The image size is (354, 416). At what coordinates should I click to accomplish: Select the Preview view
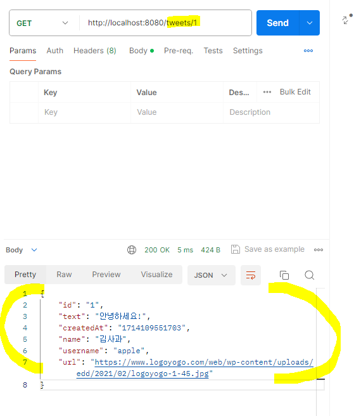click(106, 275)
